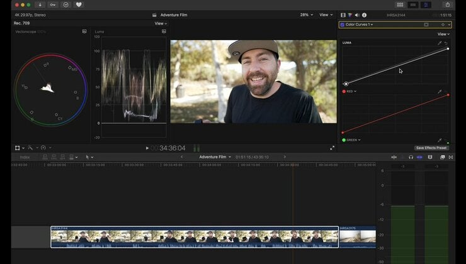The height and width of the screenshot is (264, 466).
Task: Open the viewer zoom 28% dropdown
Action: click(x=307, y=15)
